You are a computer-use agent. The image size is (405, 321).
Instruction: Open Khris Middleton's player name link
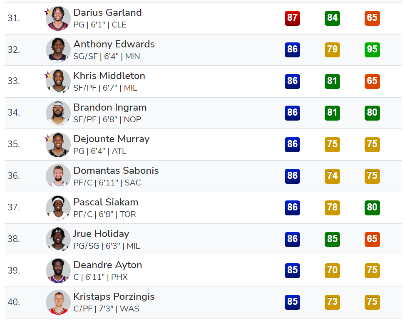109,76
